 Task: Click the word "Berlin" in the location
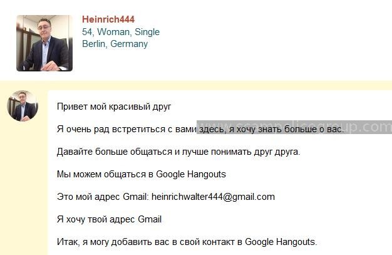pyautogui.click(x=93, y=44)
